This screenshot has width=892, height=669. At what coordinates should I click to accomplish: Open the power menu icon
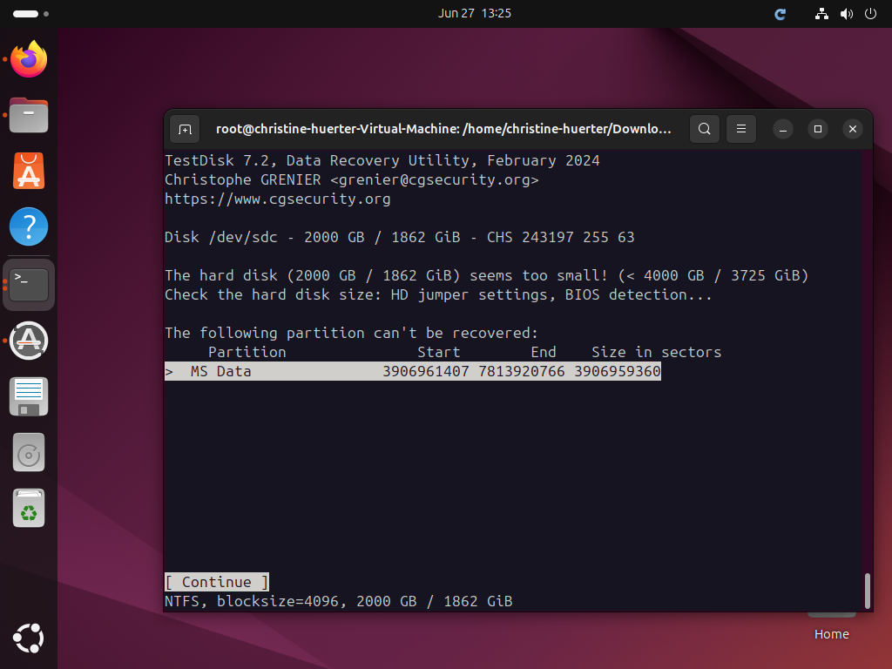(870, 14)
